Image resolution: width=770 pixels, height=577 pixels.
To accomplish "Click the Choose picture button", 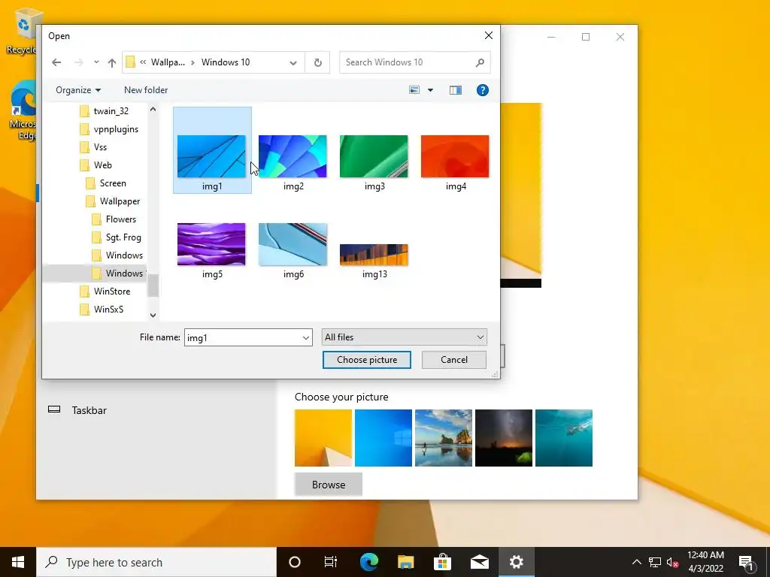I will (x=367, y=360).
